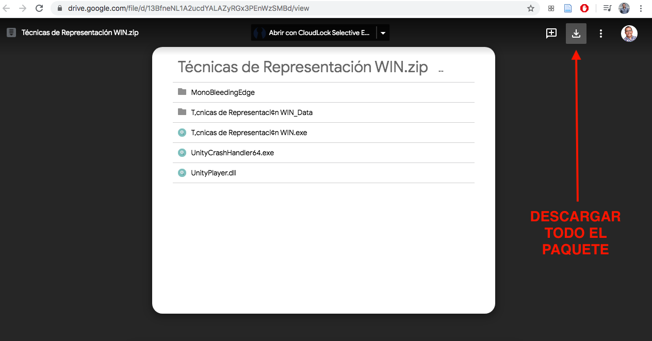Open the media control playlist icon
The height and width of the screenshot is (341, 652).
coord(608,8)
